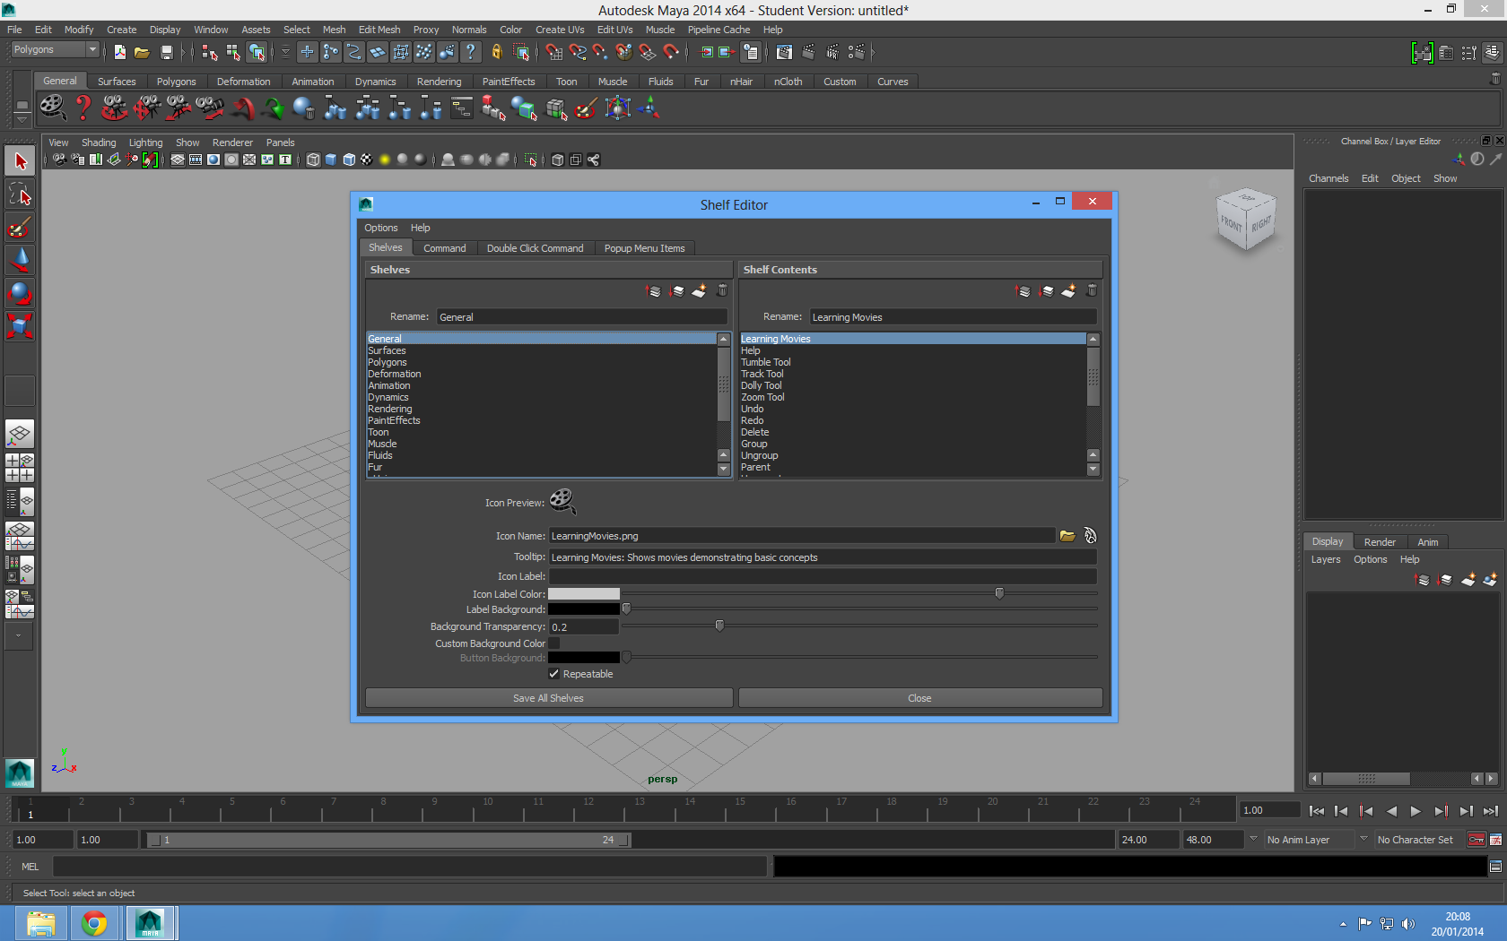Browse for icon file using folder button
This screenshot has width=1507, height=941.
[x=1067, y=536]
